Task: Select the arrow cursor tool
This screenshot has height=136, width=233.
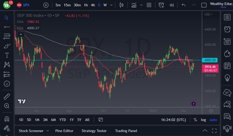Action: tap(6, 18)
